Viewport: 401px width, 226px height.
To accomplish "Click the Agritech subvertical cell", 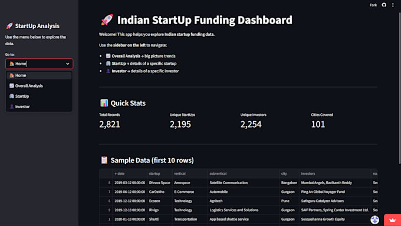I will tap(244, 201).
